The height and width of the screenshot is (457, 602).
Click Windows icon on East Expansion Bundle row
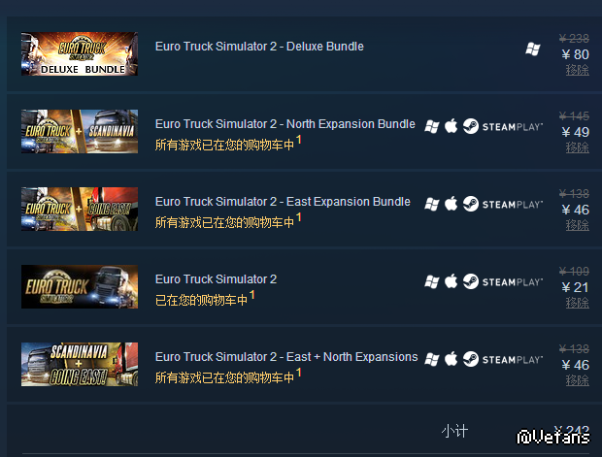[432, 204]
